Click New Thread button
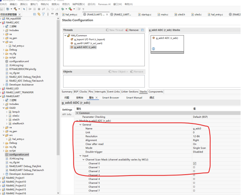The image size is (241, 195). pyautogui.click(x=114, y=30)
